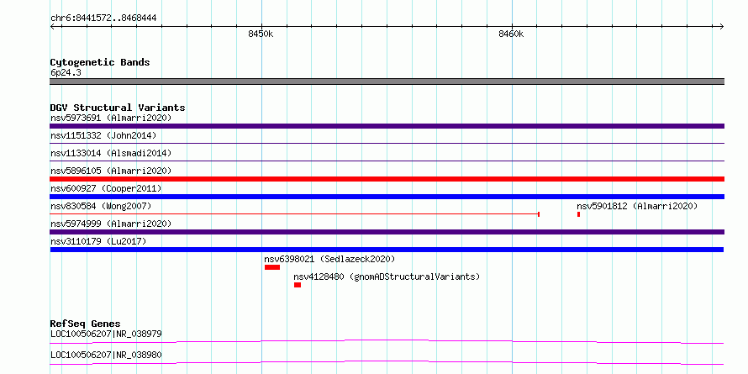Click the purple bar for nsv5974999
This screenshot has height=374, width=748.
[387, 232]
